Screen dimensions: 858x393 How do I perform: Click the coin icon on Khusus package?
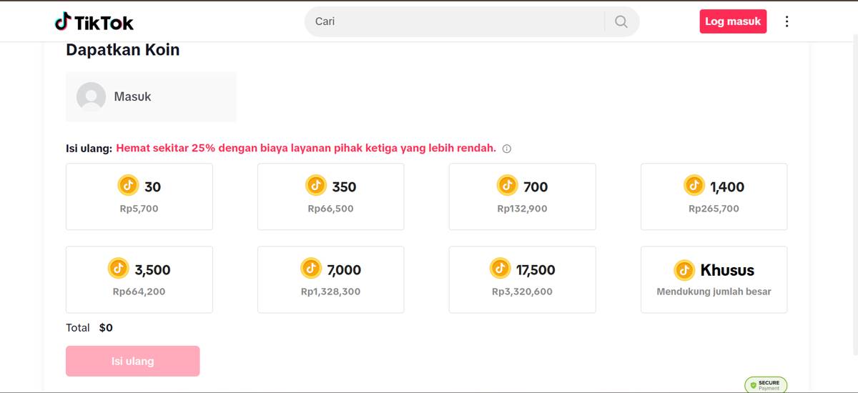pyautogui.click(x=684, y=270)
